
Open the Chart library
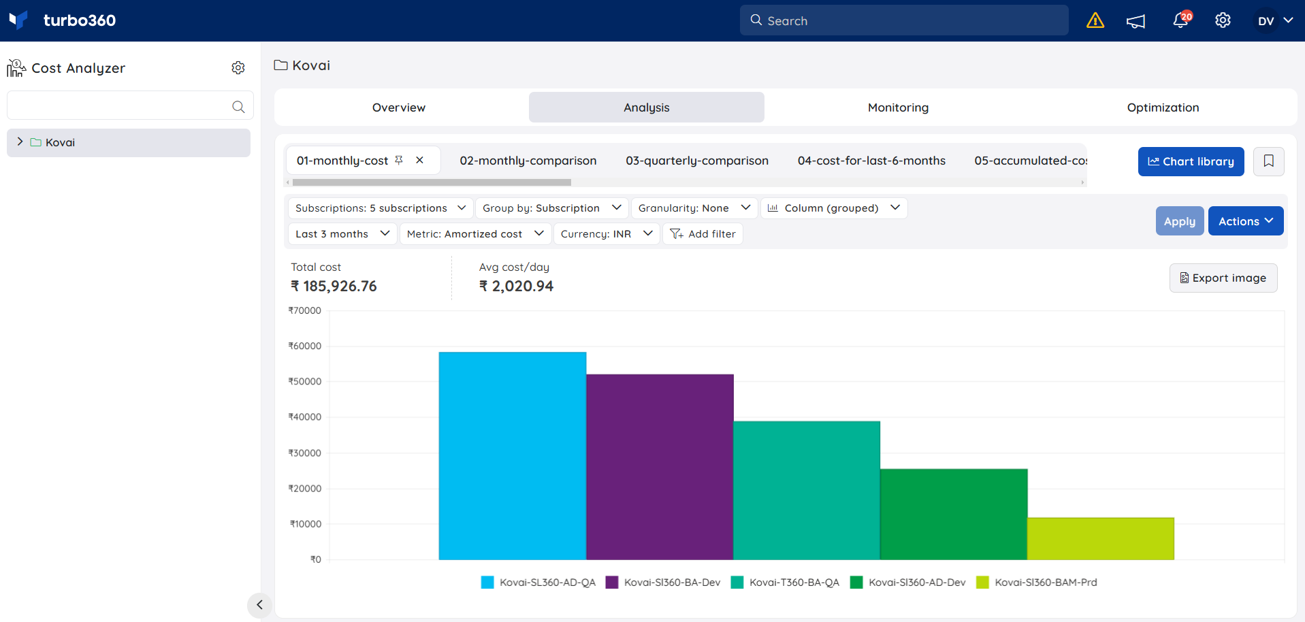(1191, 161)
